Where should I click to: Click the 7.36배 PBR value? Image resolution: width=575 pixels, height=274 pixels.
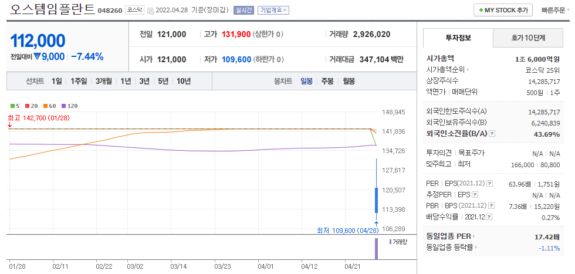519,207
